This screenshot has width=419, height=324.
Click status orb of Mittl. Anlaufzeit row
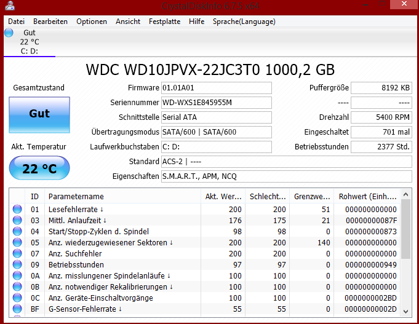17,220
